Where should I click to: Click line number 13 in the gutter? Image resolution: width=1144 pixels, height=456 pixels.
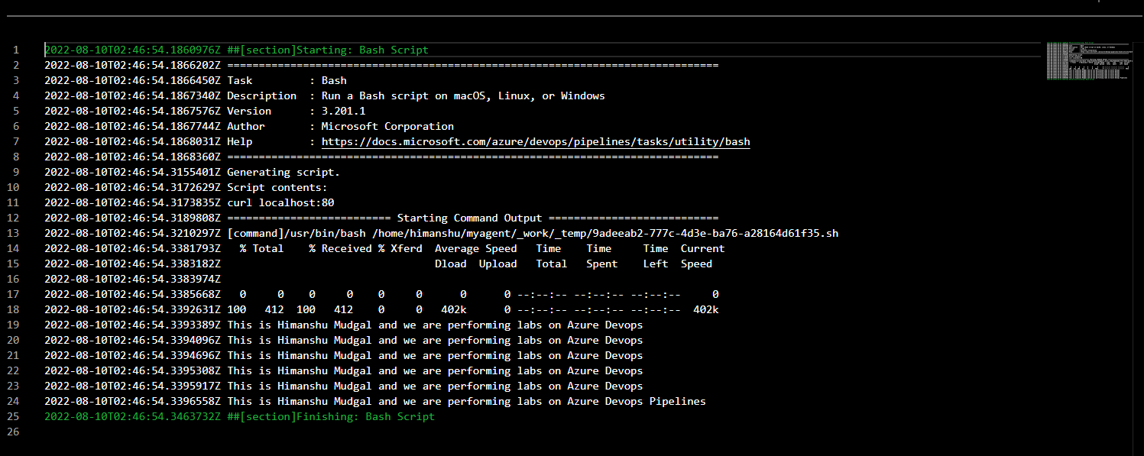(x=13, y=233)
